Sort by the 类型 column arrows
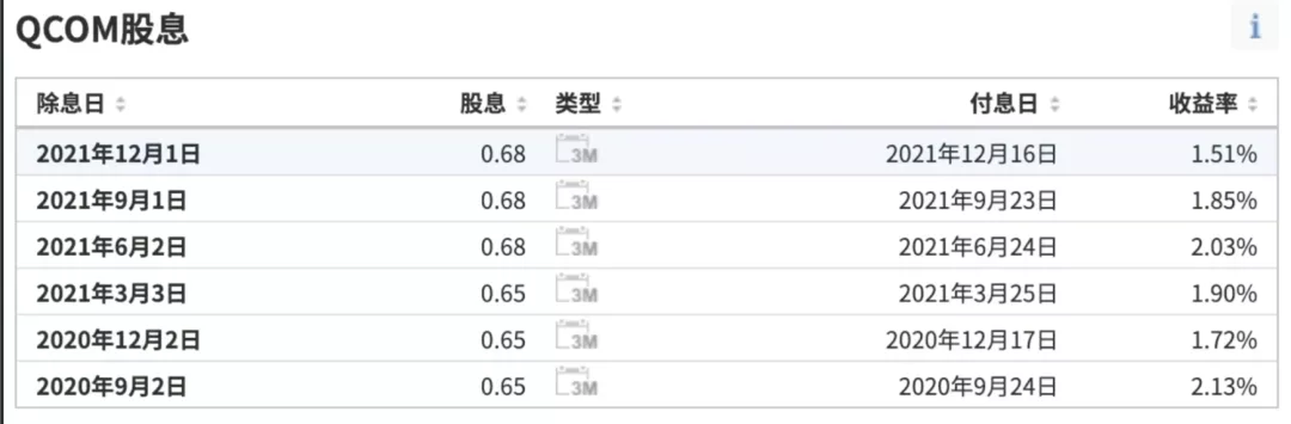Viewport: 1291px width, 424px height. coord(617,104)
